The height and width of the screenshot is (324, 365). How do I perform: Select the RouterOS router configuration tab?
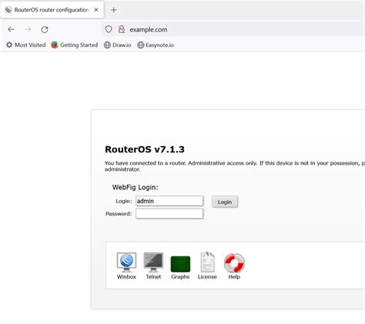click(x=52, y=10)
